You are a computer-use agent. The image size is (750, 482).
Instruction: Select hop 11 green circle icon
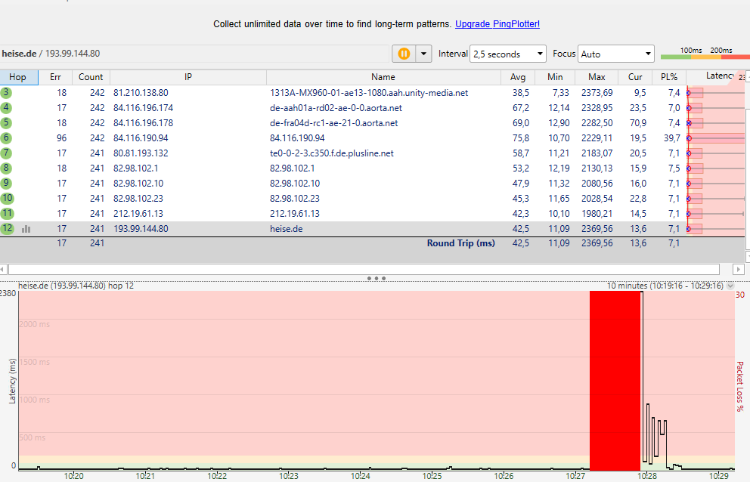[7, 213]
